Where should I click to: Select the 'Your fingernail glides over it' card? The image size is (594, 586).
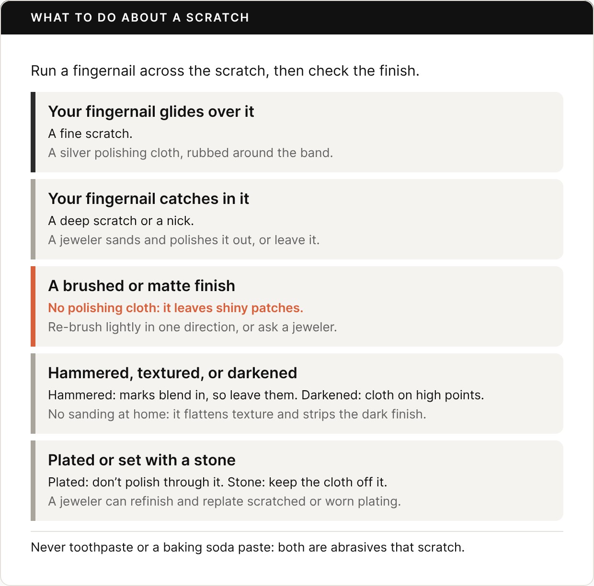point(297,132)
